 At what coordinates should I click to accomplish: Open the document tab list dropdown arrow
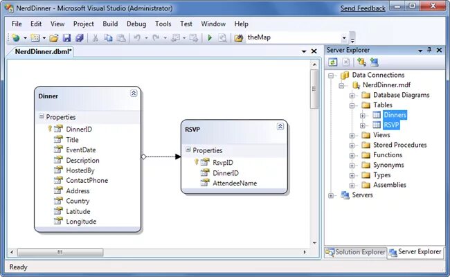(304, 51)
